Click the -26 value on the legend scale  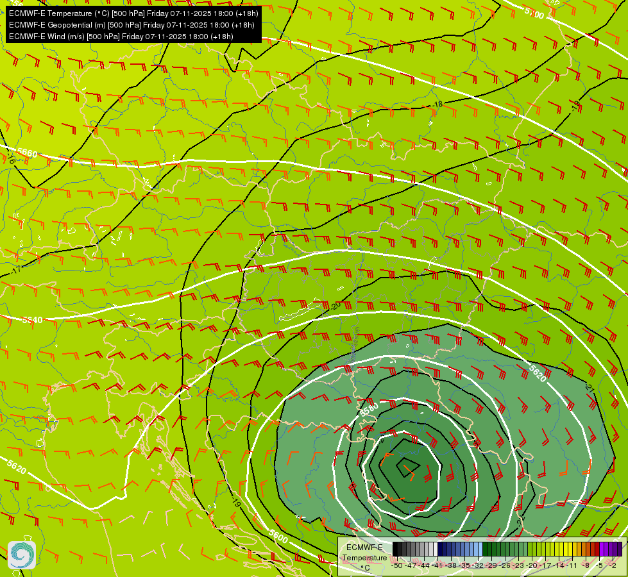tap(505, 566)
